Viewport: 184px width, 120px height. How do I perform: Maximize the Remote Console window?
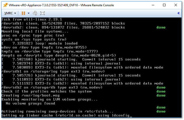click(164, 5)
